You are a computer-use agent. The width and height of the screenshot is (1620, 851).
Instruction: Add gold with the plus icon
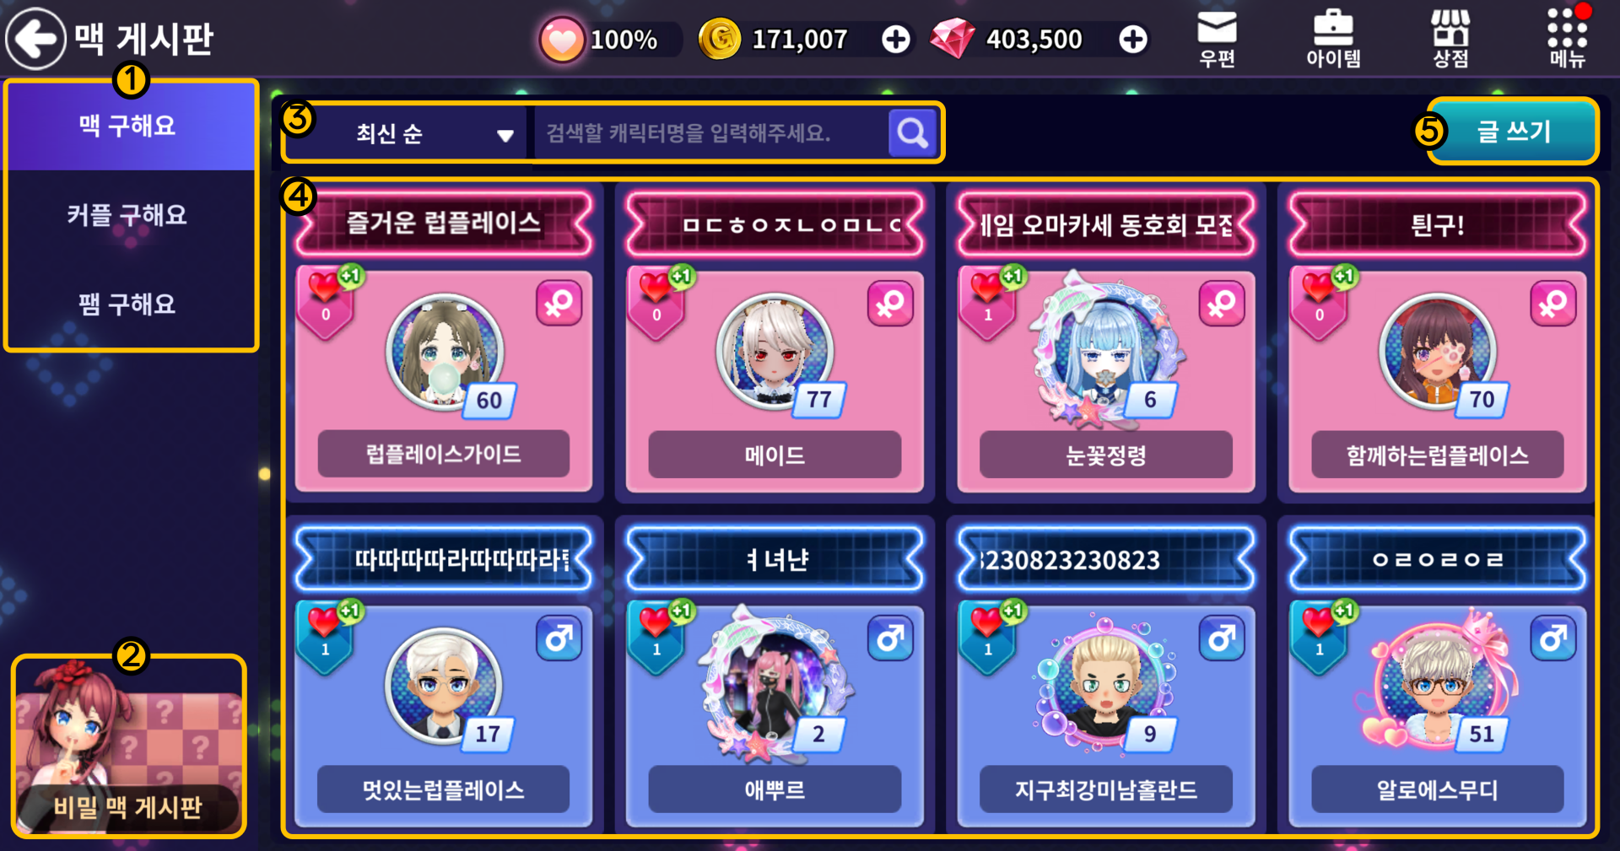pos(896,39)
